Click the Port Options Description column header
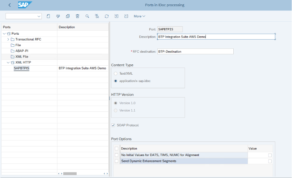 click(x=184, y=149)
